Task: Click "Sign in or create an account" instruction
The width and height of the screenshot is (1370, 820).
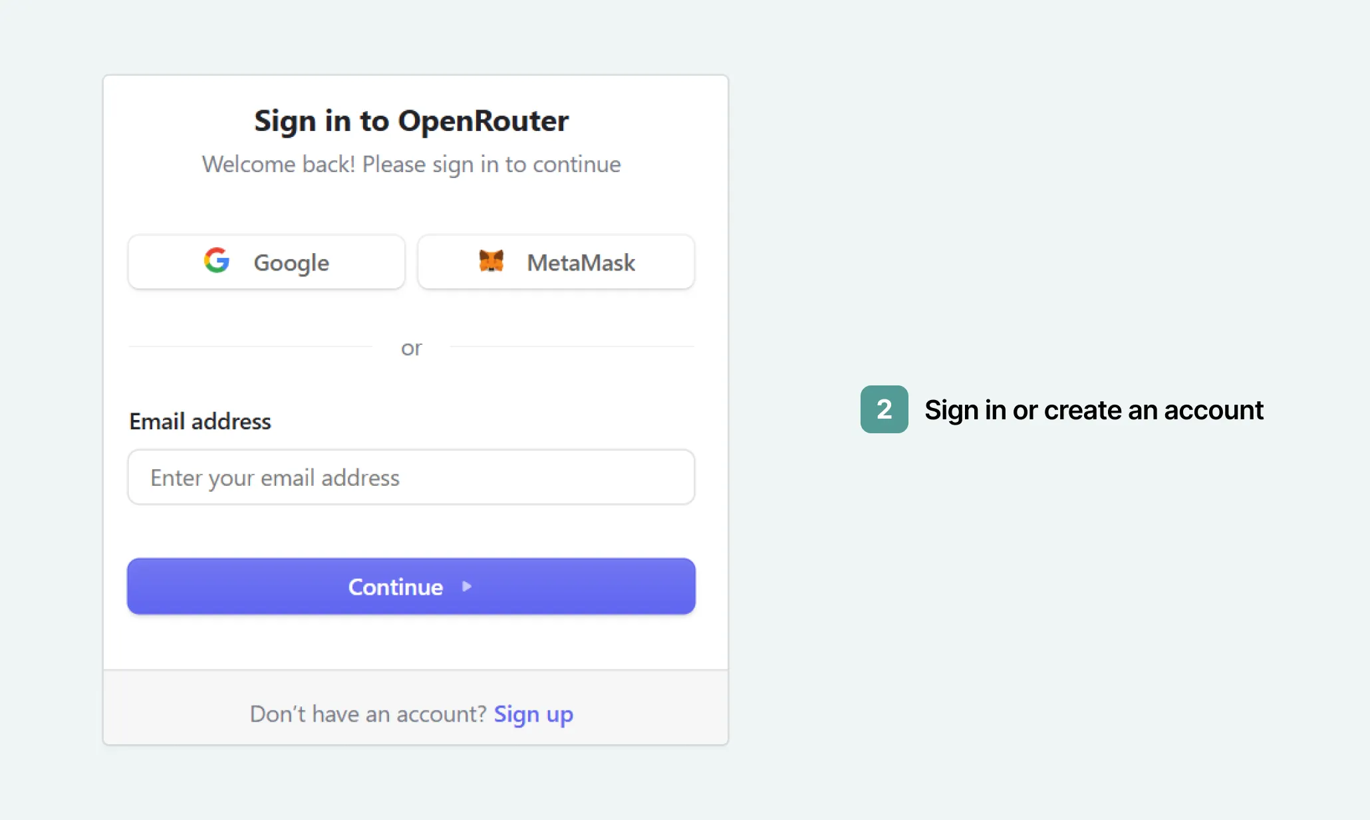Action: click(x=1093, y=410)
